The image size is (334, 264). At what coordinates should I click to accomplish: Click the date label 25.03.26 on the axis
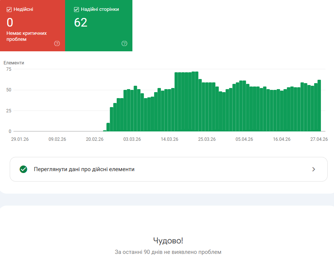[x=207, y=139]
